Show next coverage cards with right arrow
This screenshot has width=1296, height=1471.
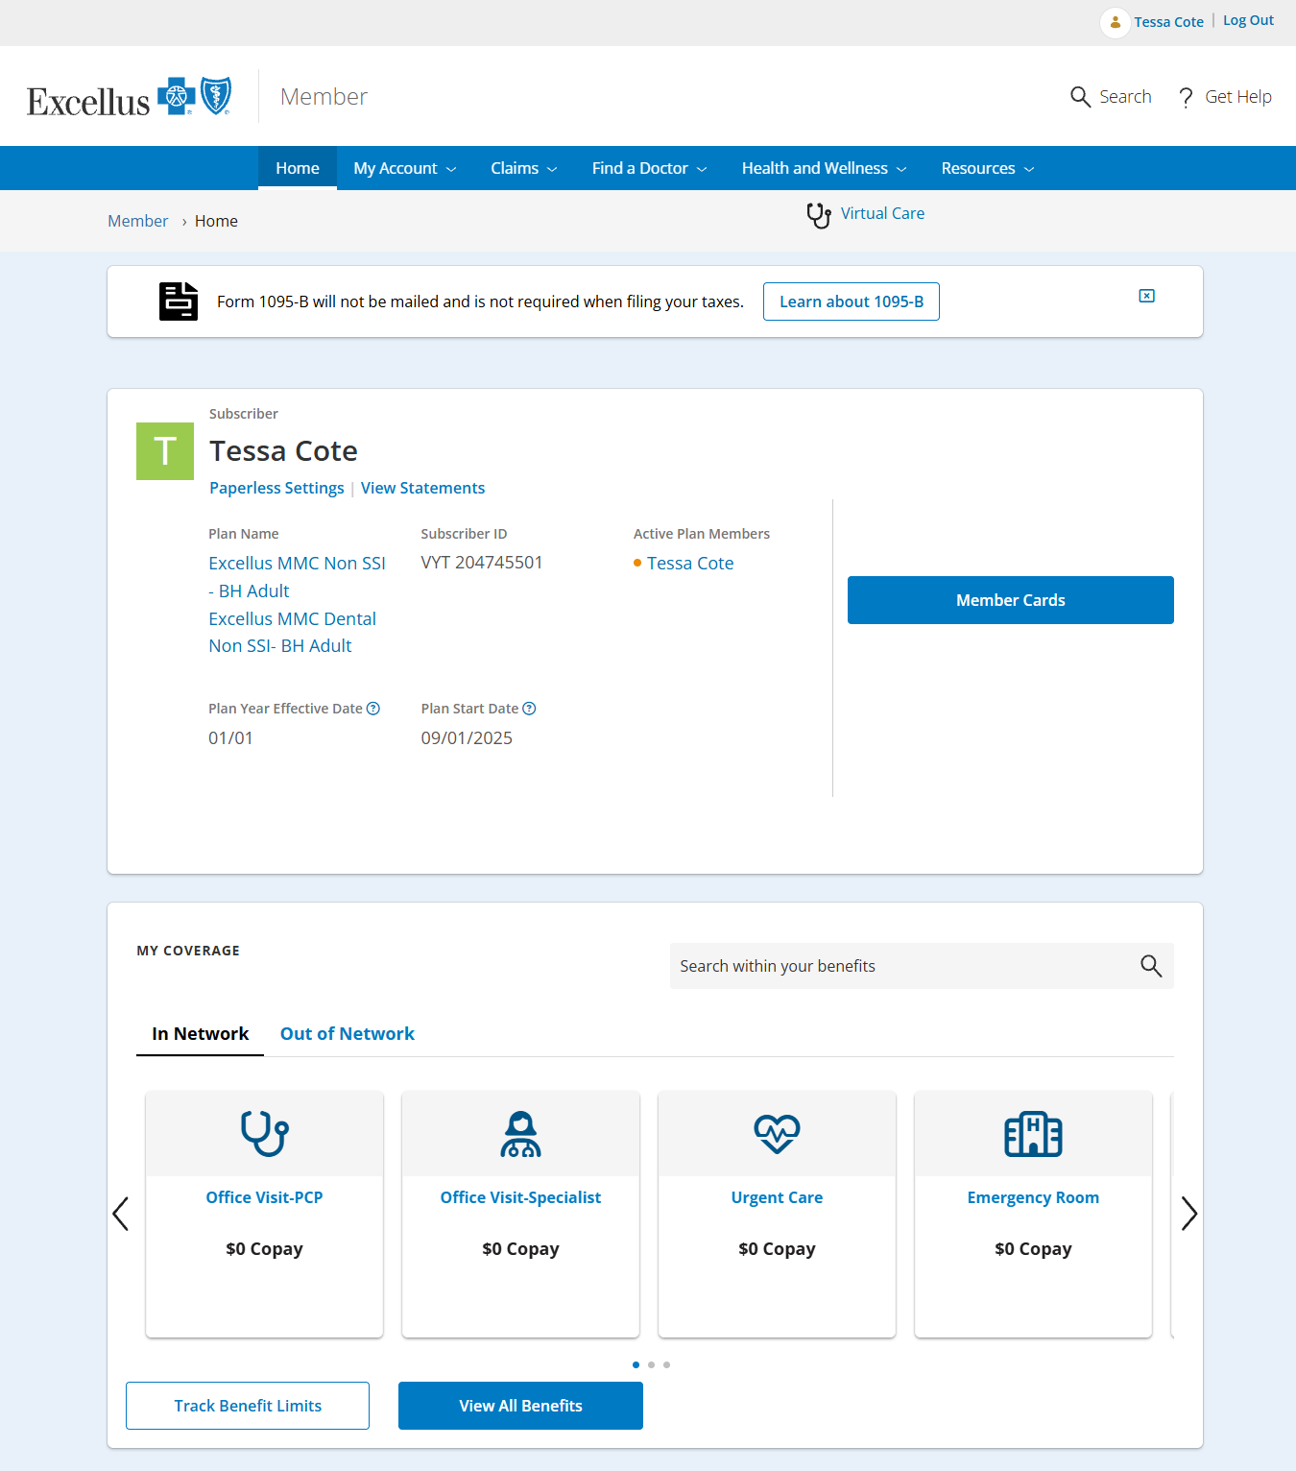[1189, 1214]
